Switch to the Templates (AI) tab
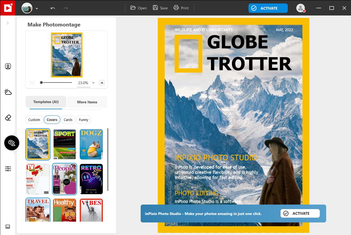The width and height of the screenshot is (351, 235). 46,102
